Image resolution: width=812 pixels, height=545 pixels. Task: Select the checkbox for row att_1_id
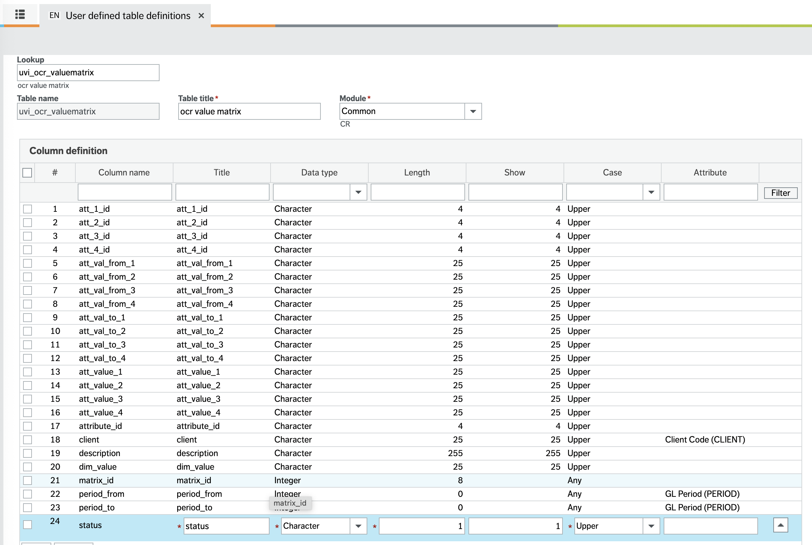(27, 209)
